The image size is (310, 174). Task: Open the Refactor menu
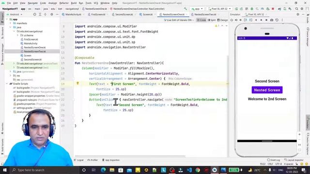(x=64, y=3)
